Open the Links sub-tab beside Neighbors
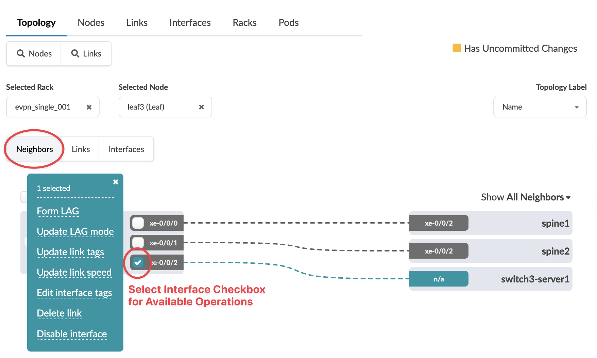The image size is (597, 358). (x=80, y=149)
